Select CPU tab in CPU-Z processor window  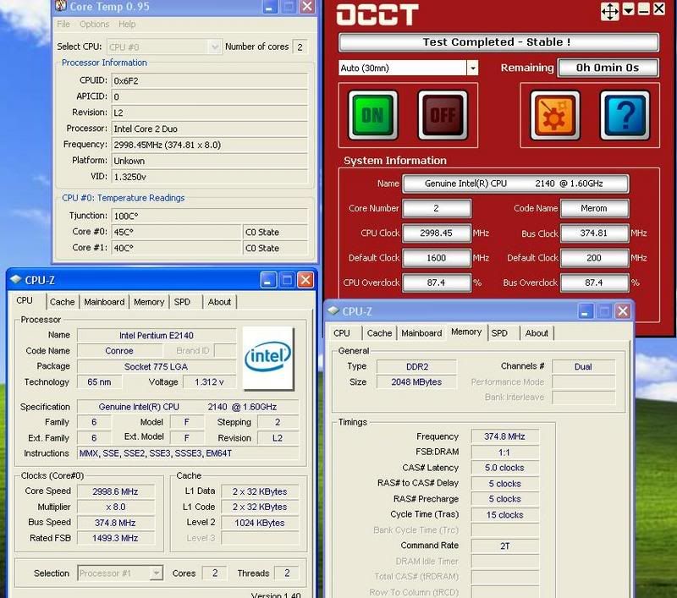tap(25, 301)
